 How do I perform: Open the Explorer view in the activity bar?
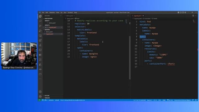click(40, 16)
